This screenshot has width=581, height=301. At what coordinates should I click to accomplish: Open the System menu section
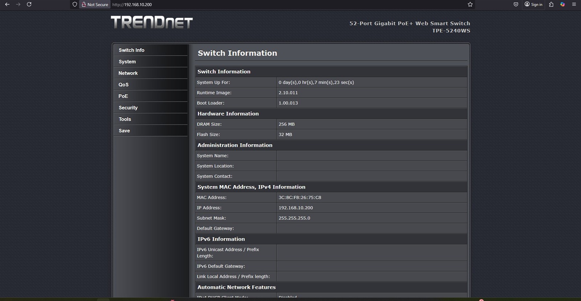(x=151, y=62)
